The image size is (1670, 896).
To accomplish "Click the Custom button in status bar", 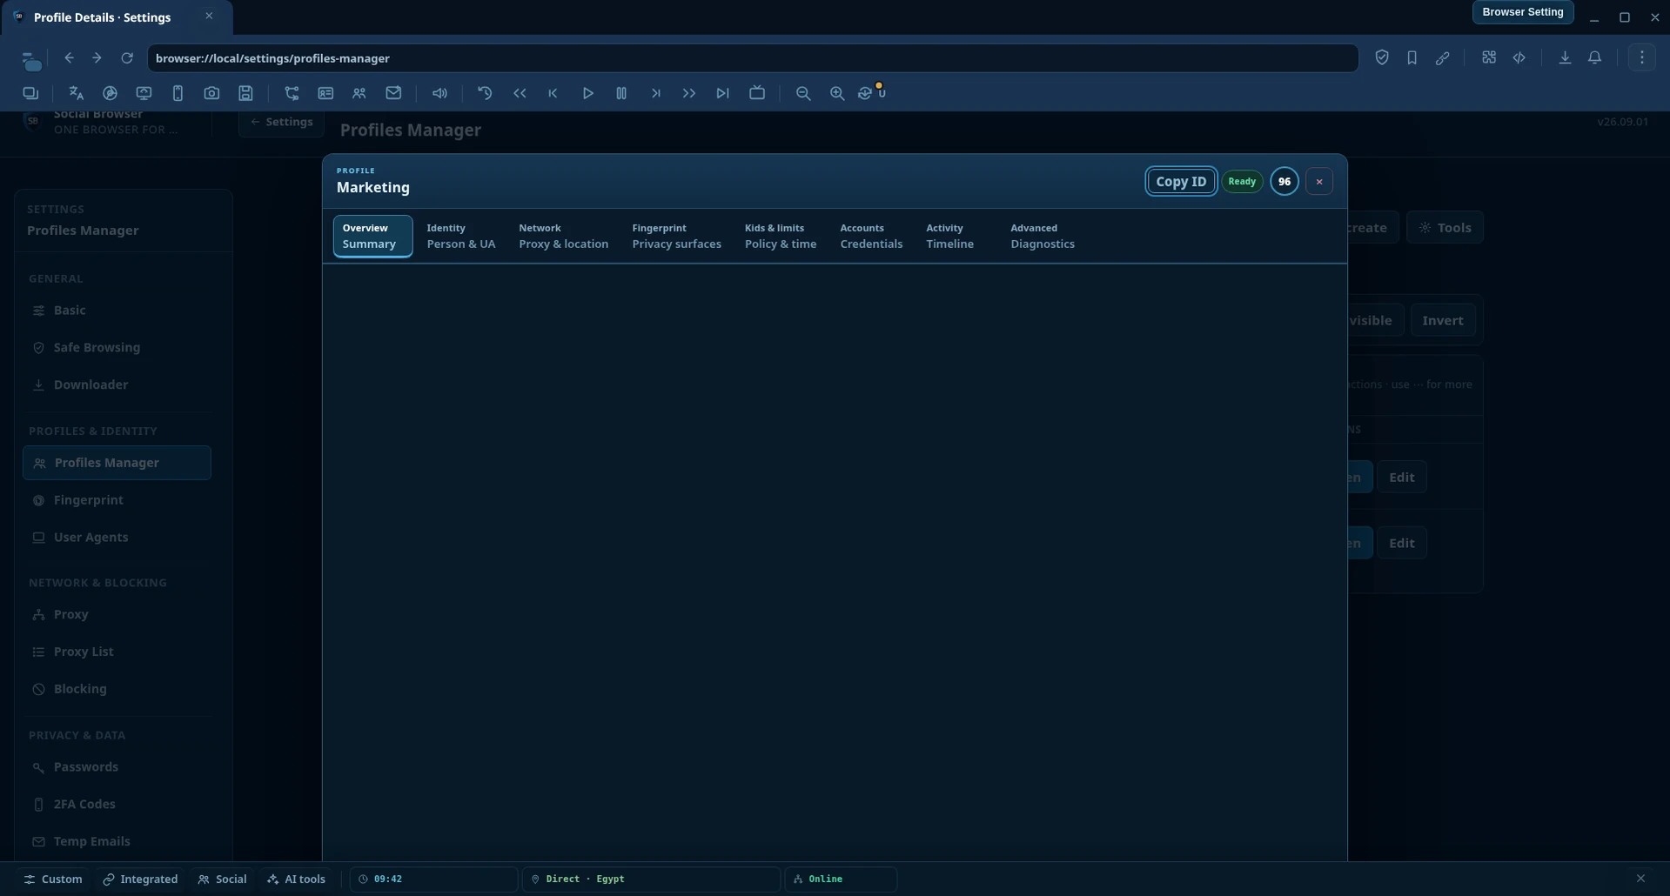I will click(53, 879).
